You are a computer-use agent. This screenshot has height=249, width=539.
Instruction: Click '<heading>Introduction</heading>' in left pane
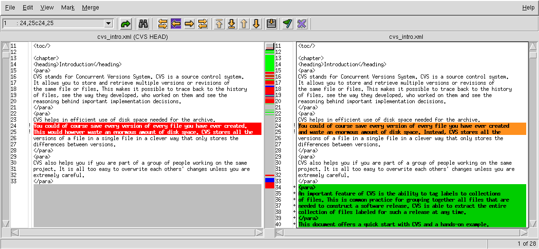pos(77,64)
